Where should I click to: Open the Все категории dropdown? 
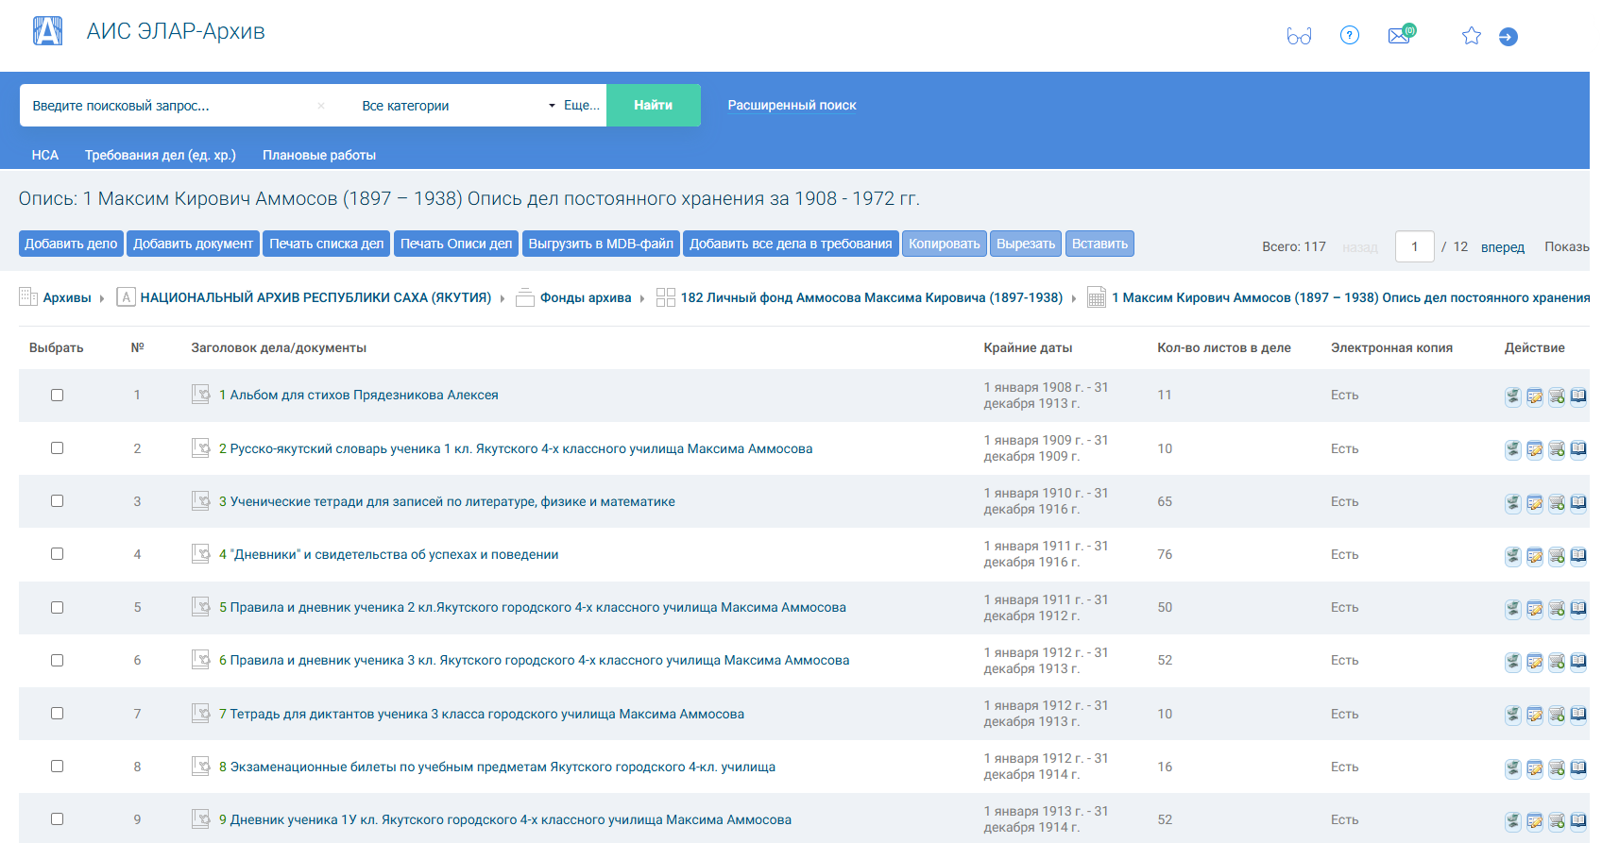point(458,106)
